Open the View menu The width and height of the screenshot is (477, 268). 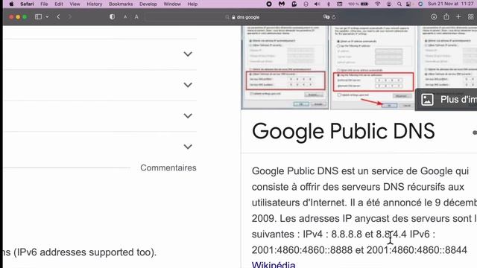(75, 4)
